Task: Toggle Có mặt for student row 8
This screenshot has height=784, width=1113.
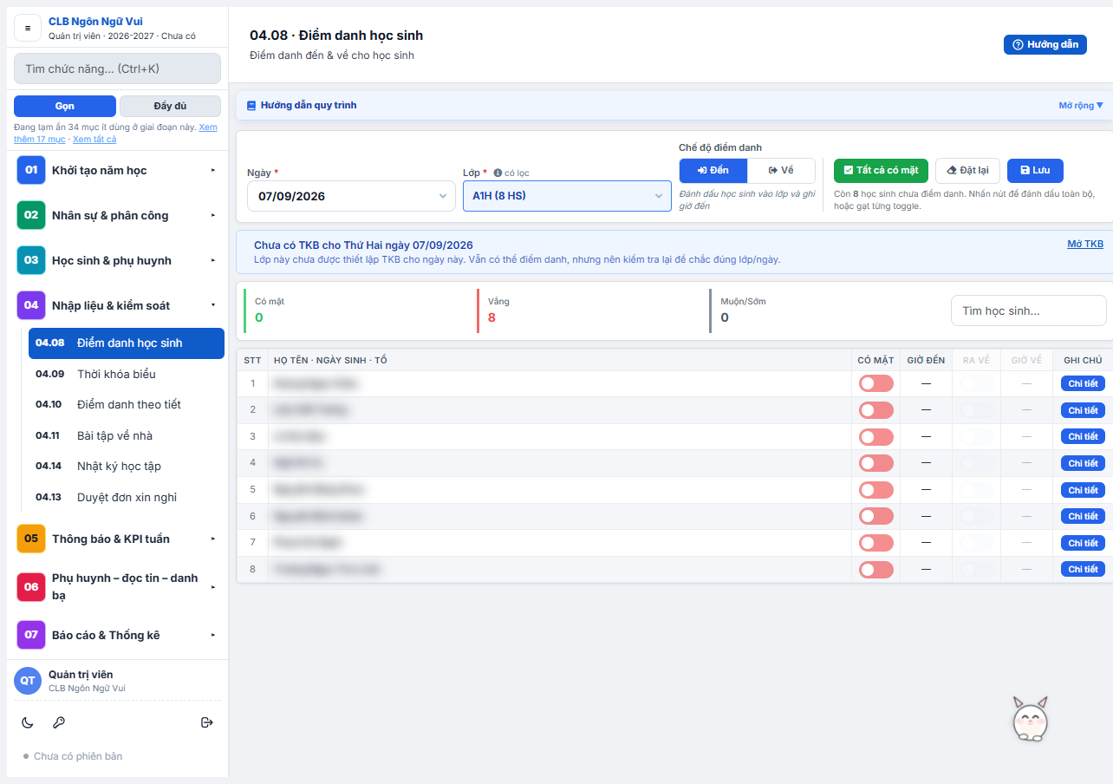Action: coord(875,570)
